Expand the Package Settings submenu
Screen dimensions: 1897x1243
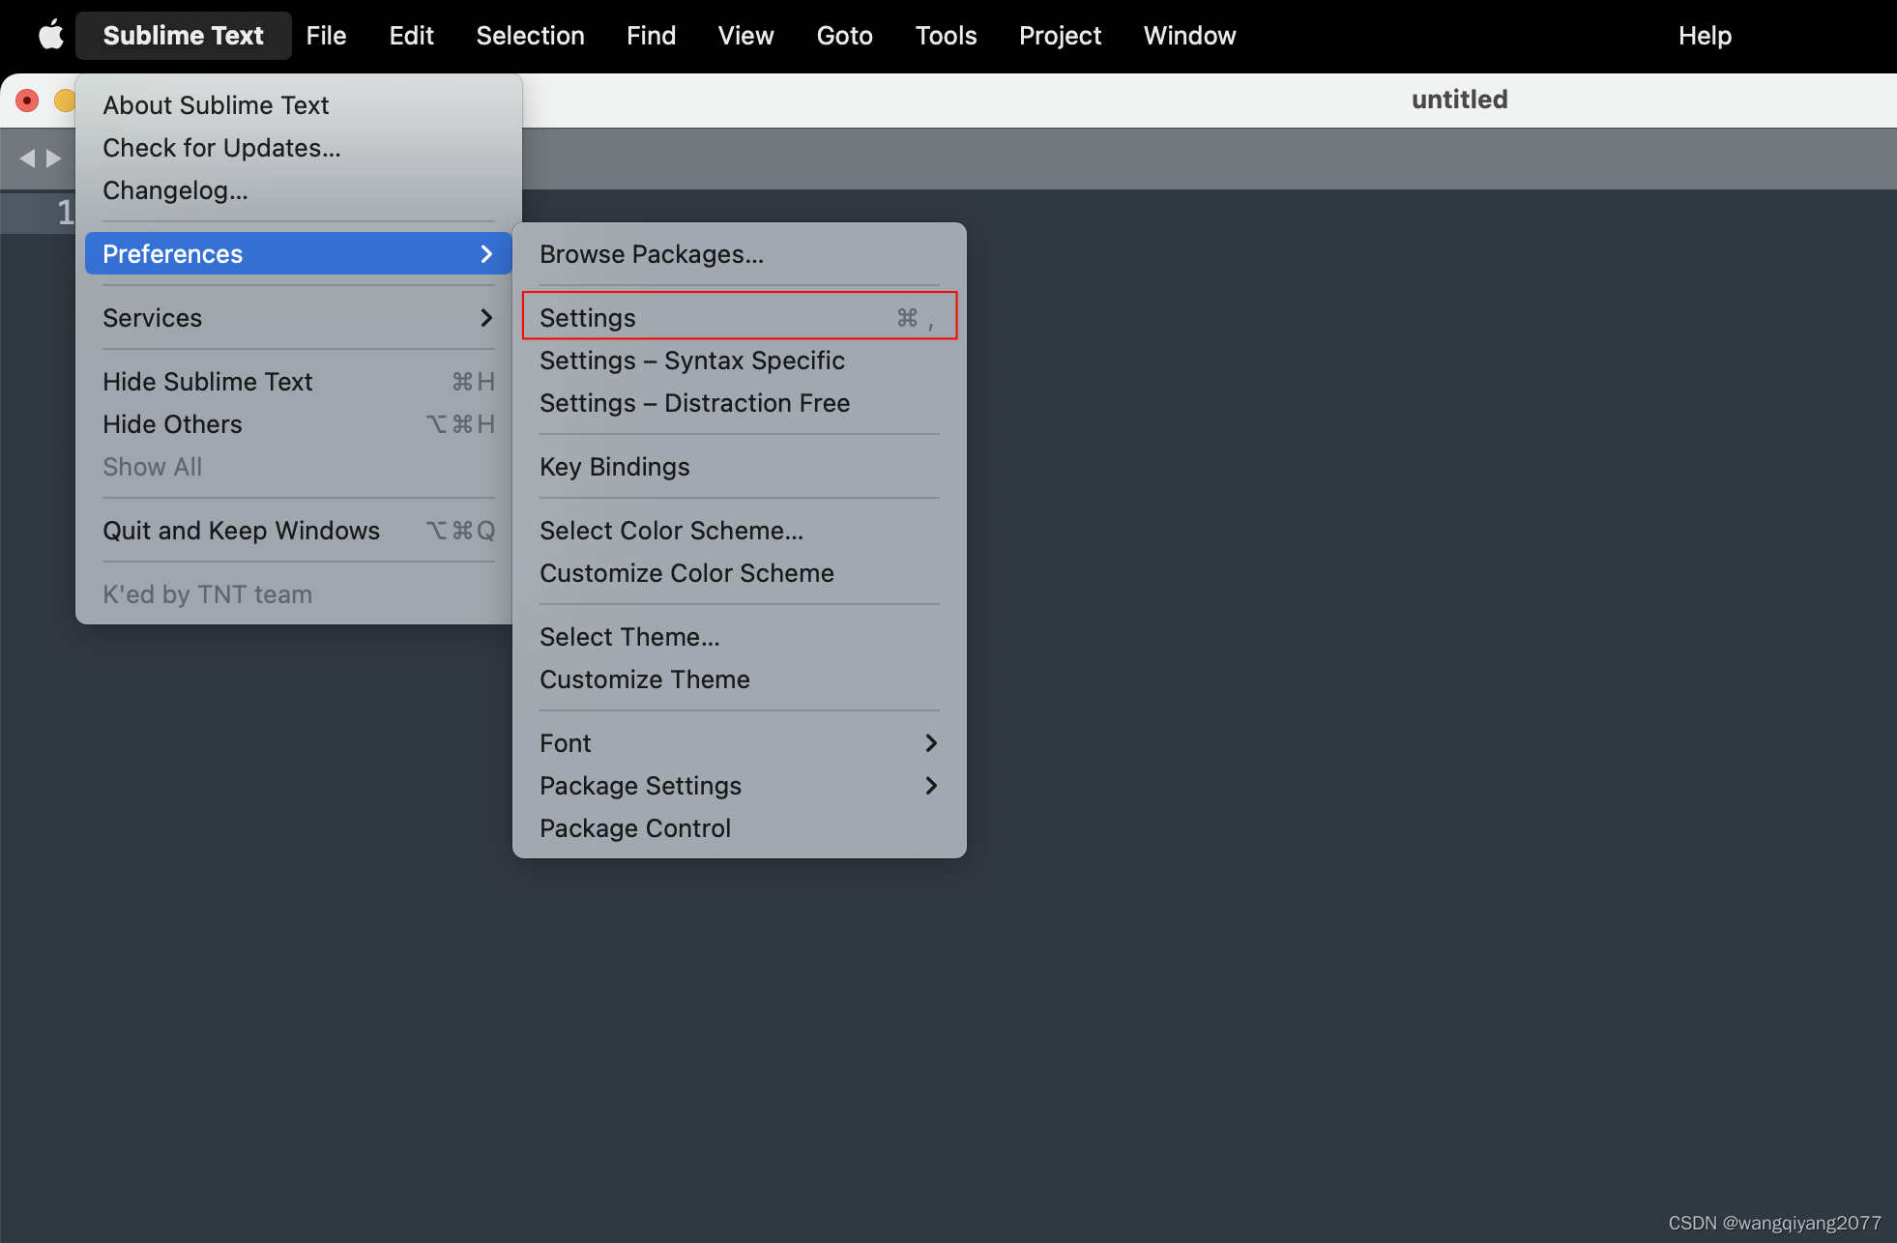tap(740, 785)
